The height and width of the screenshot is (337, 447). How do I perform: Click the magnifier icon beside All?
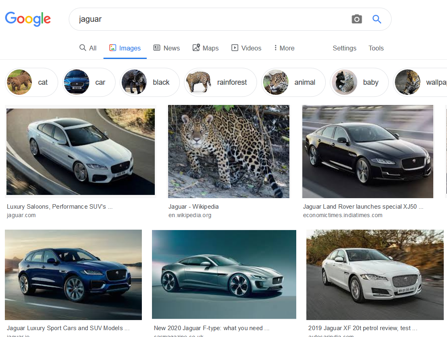point(83,48)
